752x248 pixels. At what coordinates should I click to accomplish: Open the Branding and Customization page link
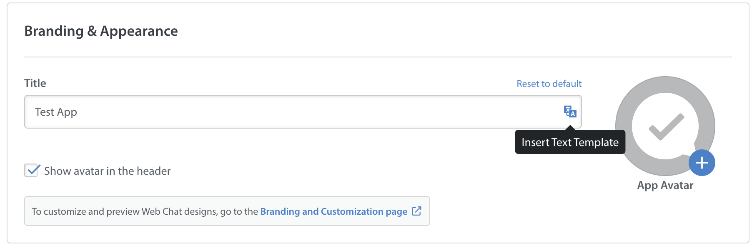334,211
